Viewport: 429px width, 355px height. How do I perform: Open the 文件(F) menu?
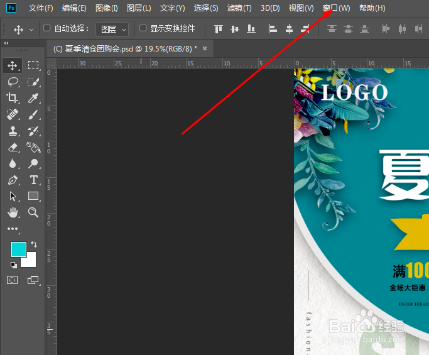pos(41,8)
